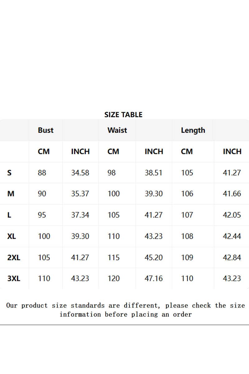Click the 3XL size row label
Image resolution: width=249 pixels, height=374 pixels.
[14, 278]
